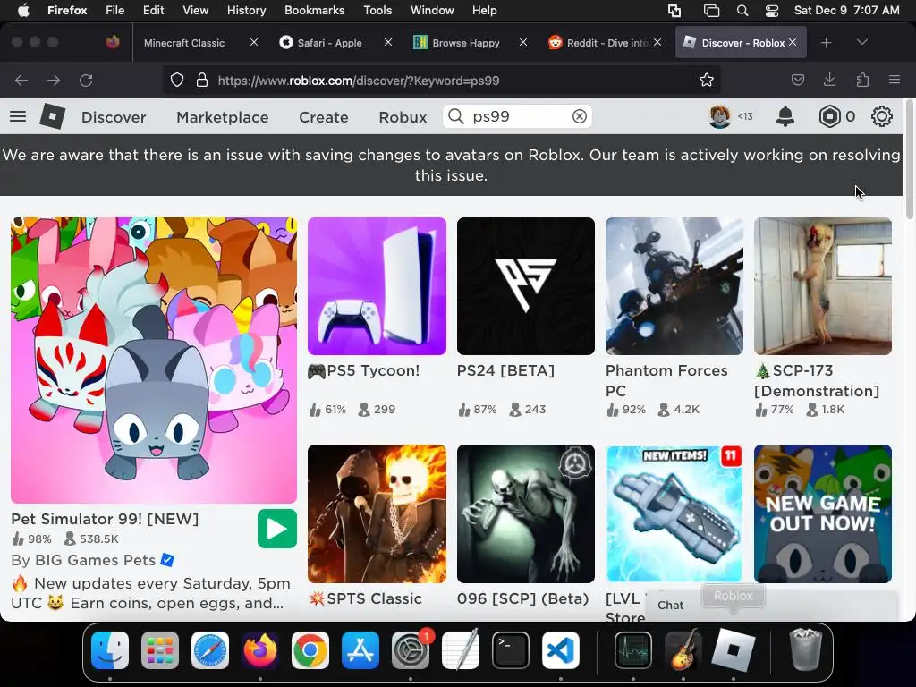Open Finder from the Dock
The width and height of the screenshot is (916, 687).
click(x=110, y=650)
